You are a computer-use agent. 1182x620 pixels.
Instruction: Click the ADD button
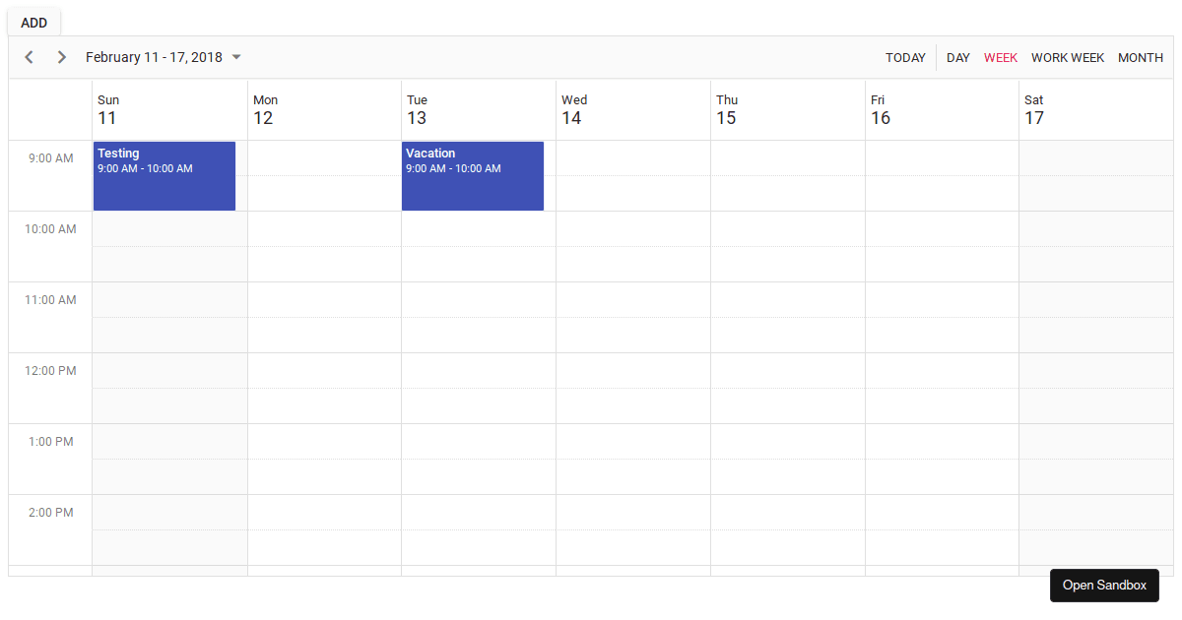click(33, 23)
